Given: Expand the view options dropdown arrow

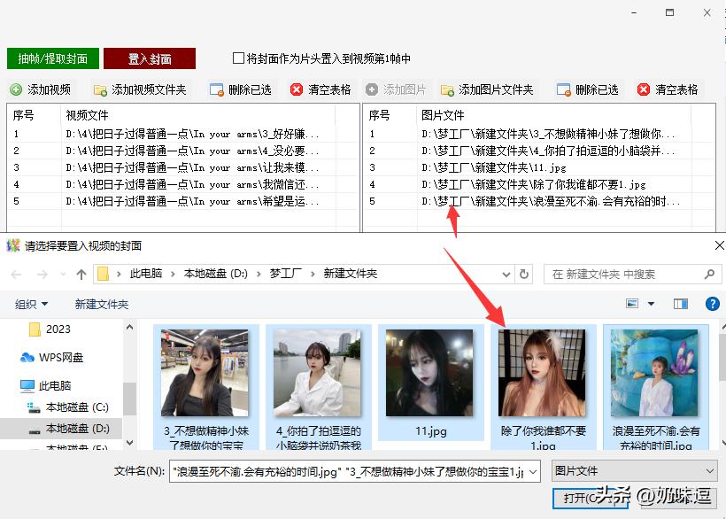Looking at the screenshot, I should click(649, 303).
